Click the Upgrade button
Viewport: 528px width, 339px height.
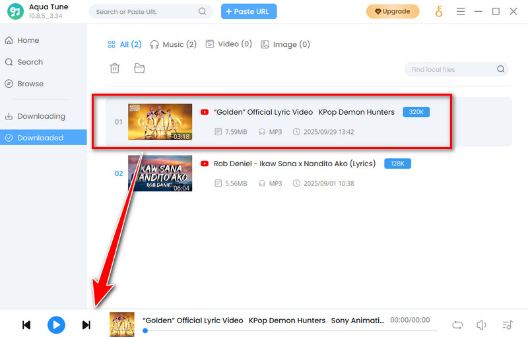click(393, 11)
